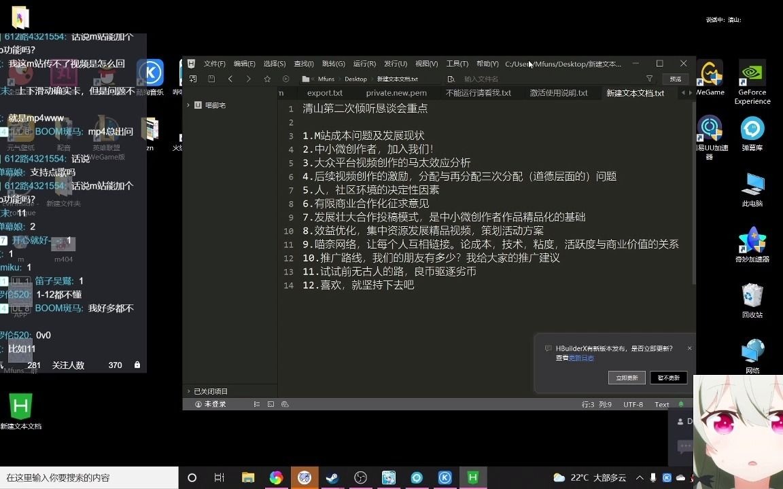Open the 更新日志 link
Image resolution: width=783 pixels, height=489 pixels.
(581, 358)
